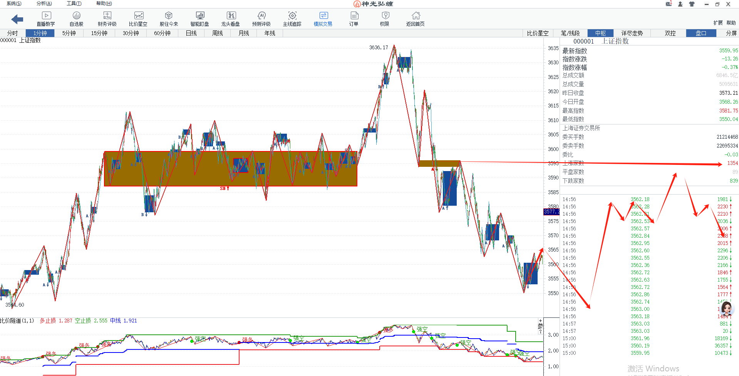Open 财务评级 financial rating icon
The height and width of the screenshot is (376, 739).
point(107,18)
